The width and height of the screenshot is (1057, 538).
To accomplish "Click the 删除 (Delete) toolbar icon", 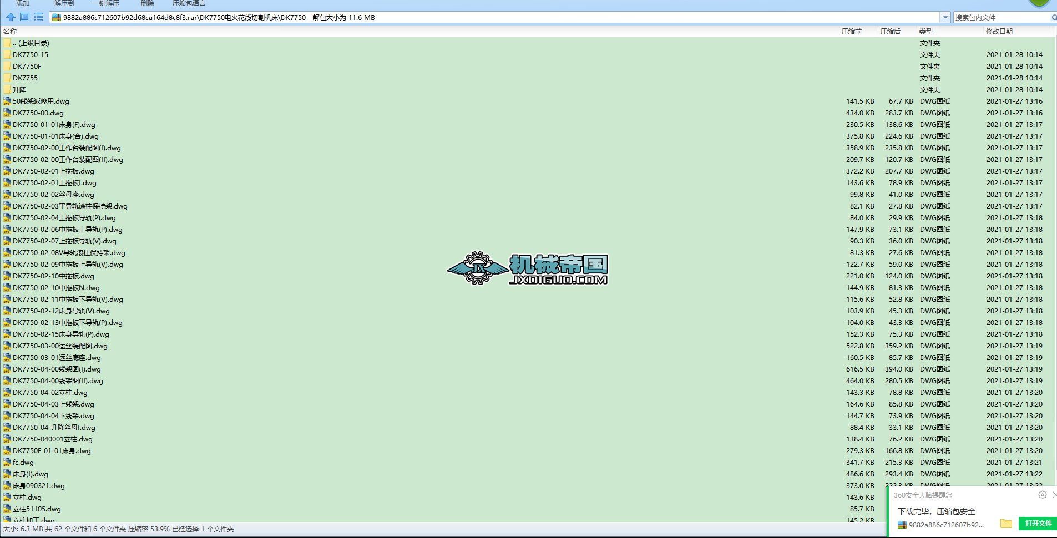I will pos(147,4).
